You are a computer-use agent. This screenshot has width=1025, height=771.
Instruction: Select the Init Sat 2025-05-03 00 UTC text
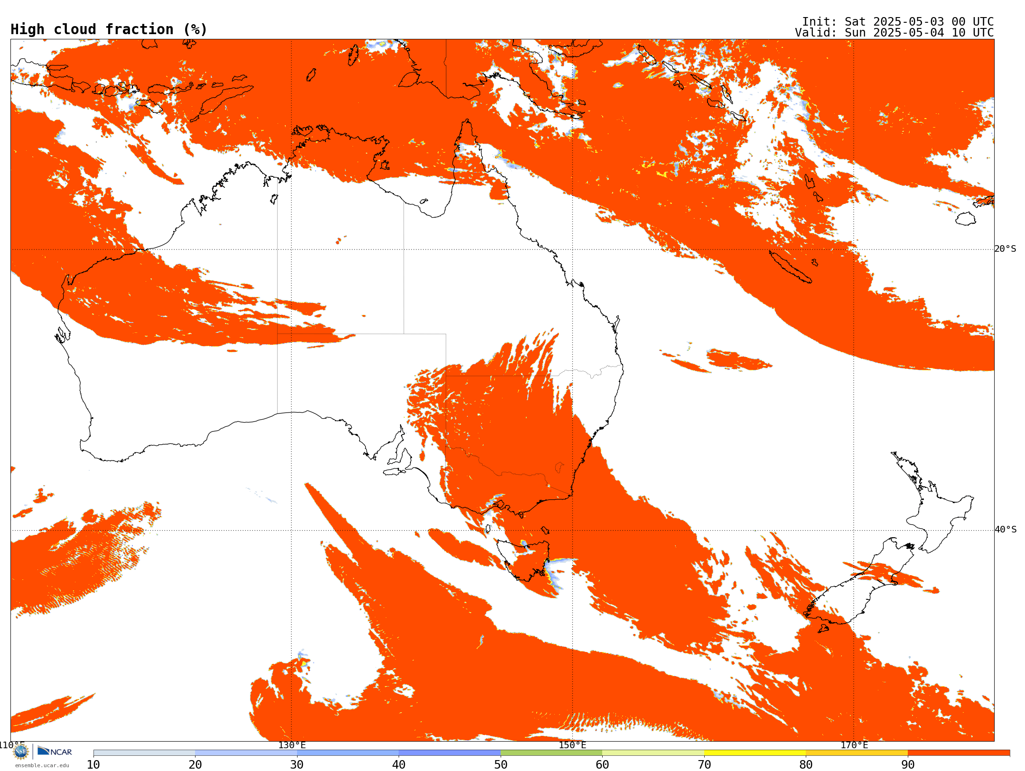point(898,22)
